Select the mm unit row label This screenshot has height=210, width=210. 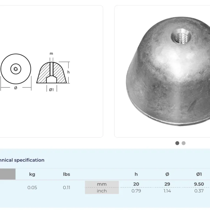click(x=102, y=184)
